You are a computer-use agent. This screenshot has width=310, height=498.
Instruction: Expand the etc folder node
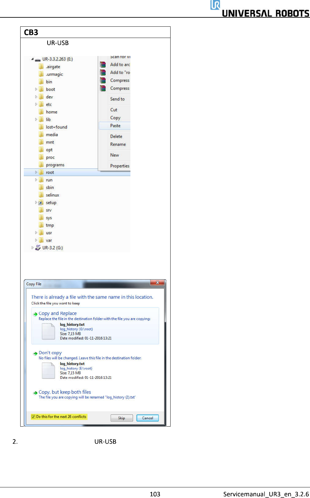click(36, 104)
